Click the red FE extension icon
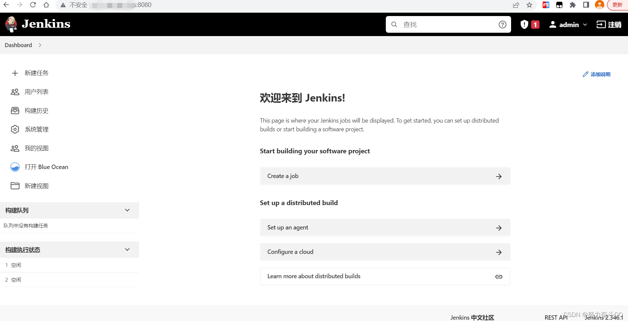Image resolution: width=628 pixels, height=321 pixels. (546, 5)
